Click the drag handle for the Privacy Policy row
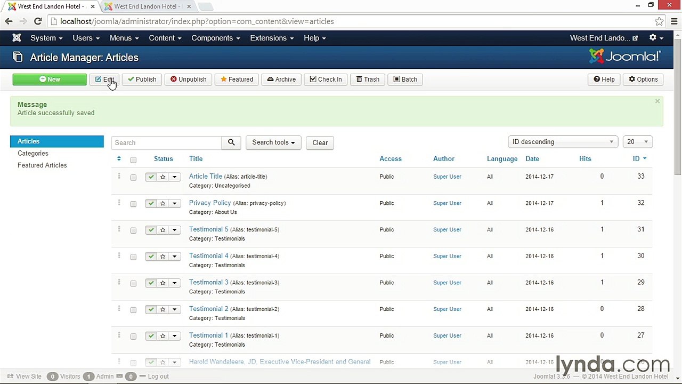The width and height of the screenshot is (682, 384). point(119,203)
